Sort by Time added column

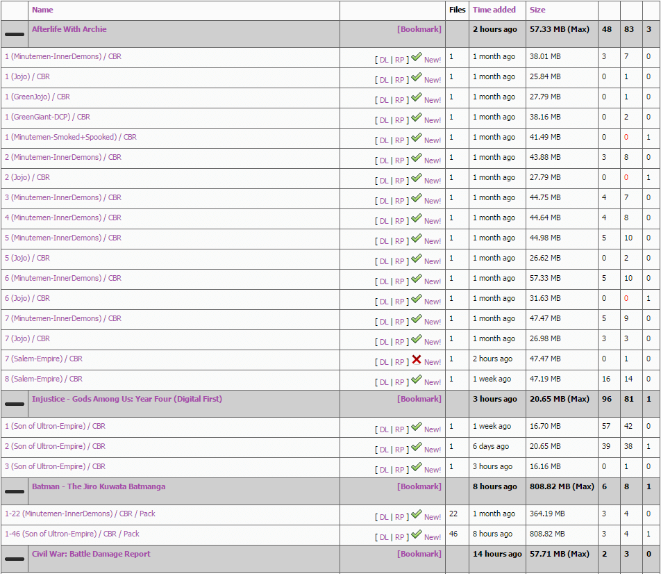coord(494,10)
